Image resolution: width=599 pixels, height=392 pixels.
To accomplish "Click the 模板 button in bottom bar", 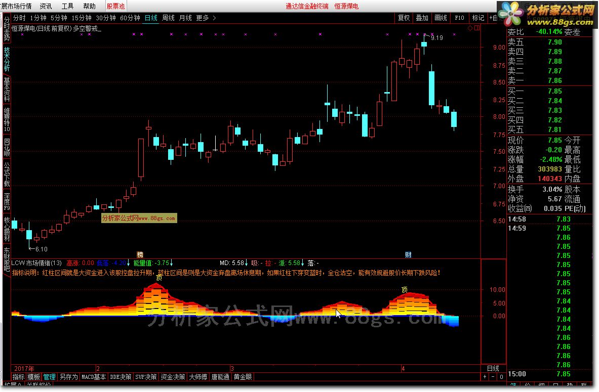I will point(33,377).
